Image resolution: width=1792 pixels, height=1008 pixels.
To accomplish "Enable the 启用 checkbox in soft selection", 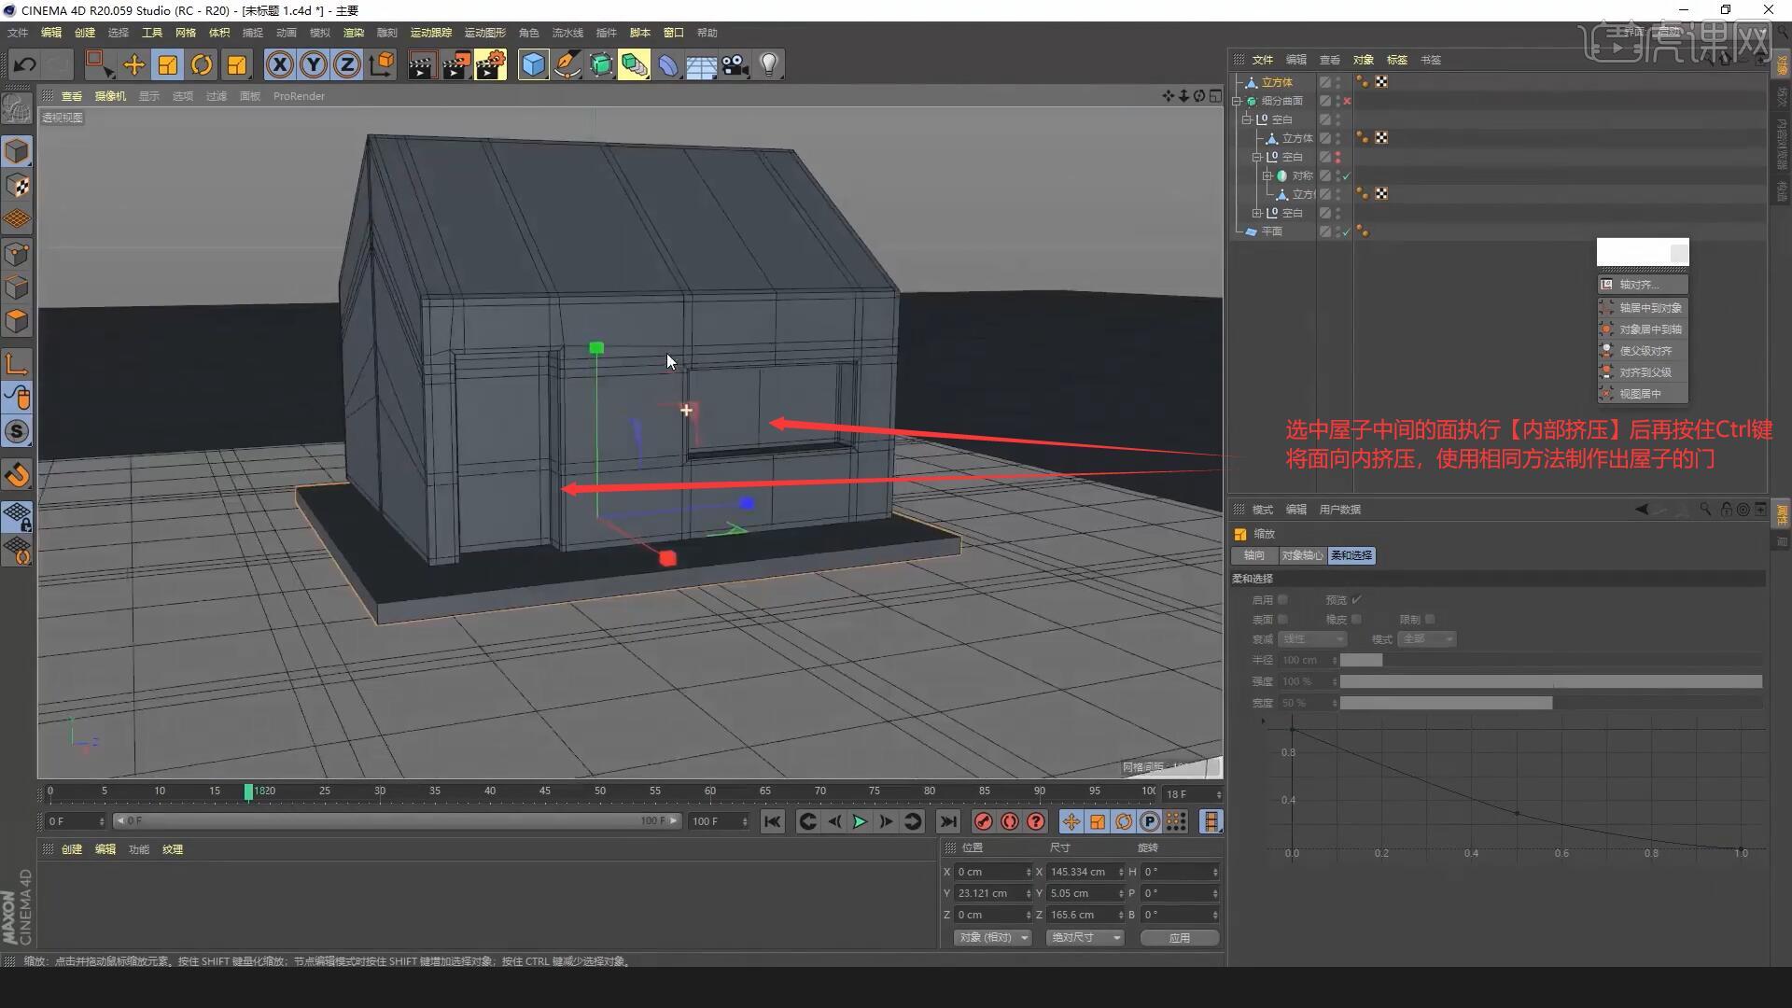I will point(1282,600).
